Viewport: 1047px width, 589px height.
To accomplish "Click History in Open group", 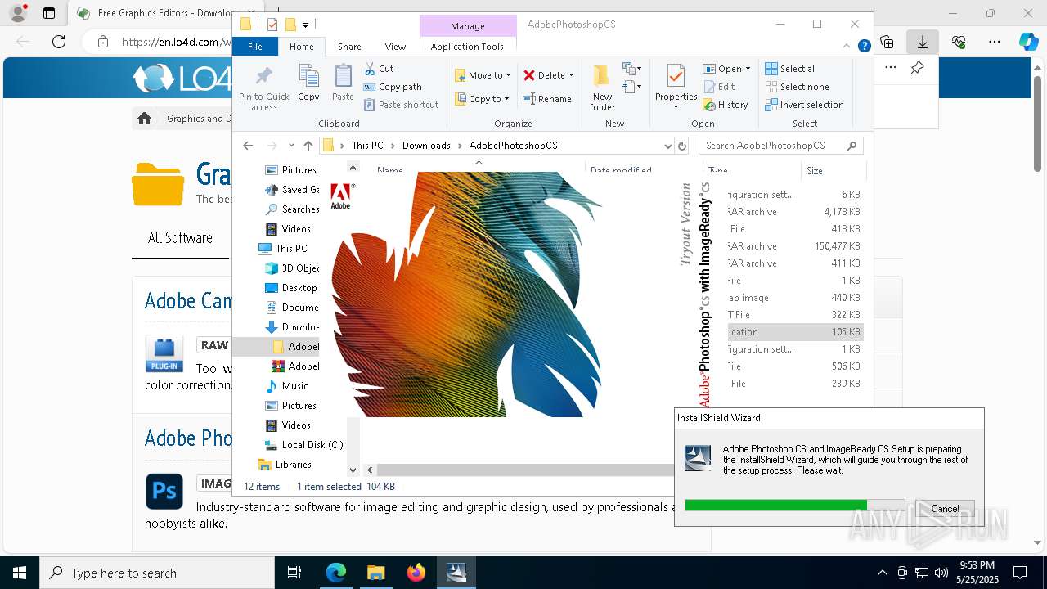I will [x=726, y=105].
